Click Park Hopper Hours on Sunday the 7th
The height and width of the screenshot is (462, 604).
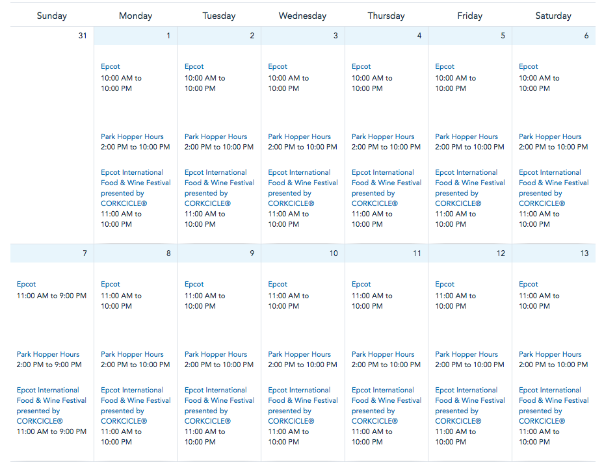tap(48, 354)
